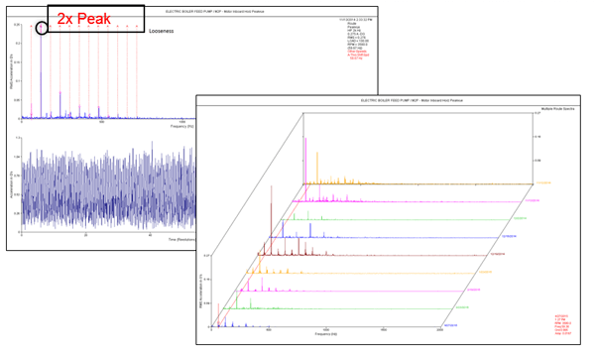Select the spectrum window title ELECTRIC BOILER FEED PUMP
595x357 pixels.
[x=215, y=11]
